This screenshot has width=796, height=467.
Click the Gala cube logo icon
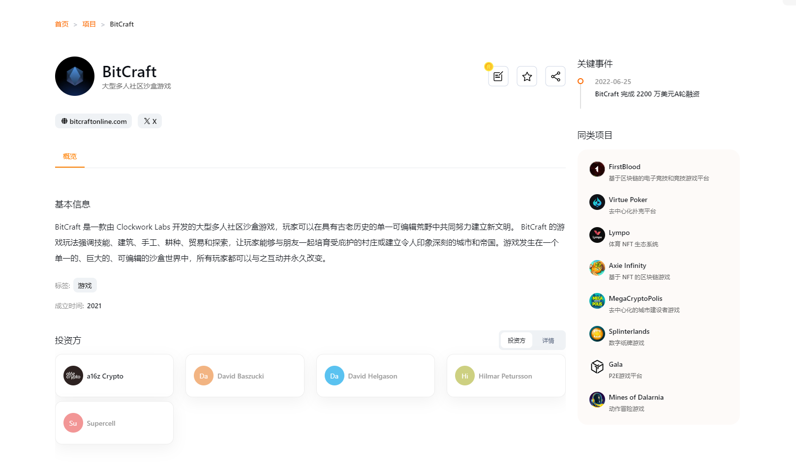coord(597,367)
